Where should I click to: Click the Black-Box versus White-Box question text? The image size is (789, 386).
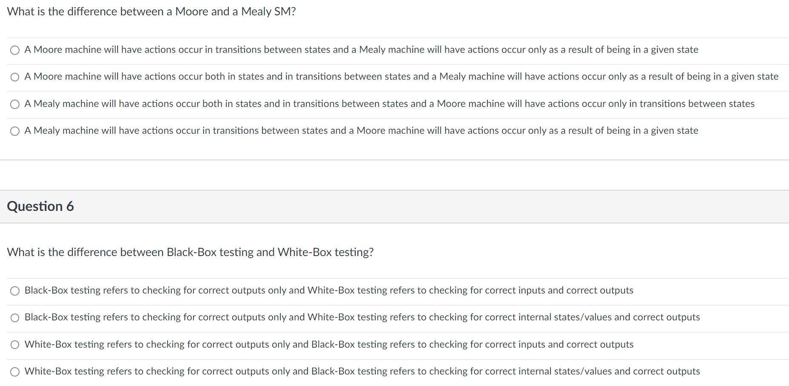[x=190, y=252]
